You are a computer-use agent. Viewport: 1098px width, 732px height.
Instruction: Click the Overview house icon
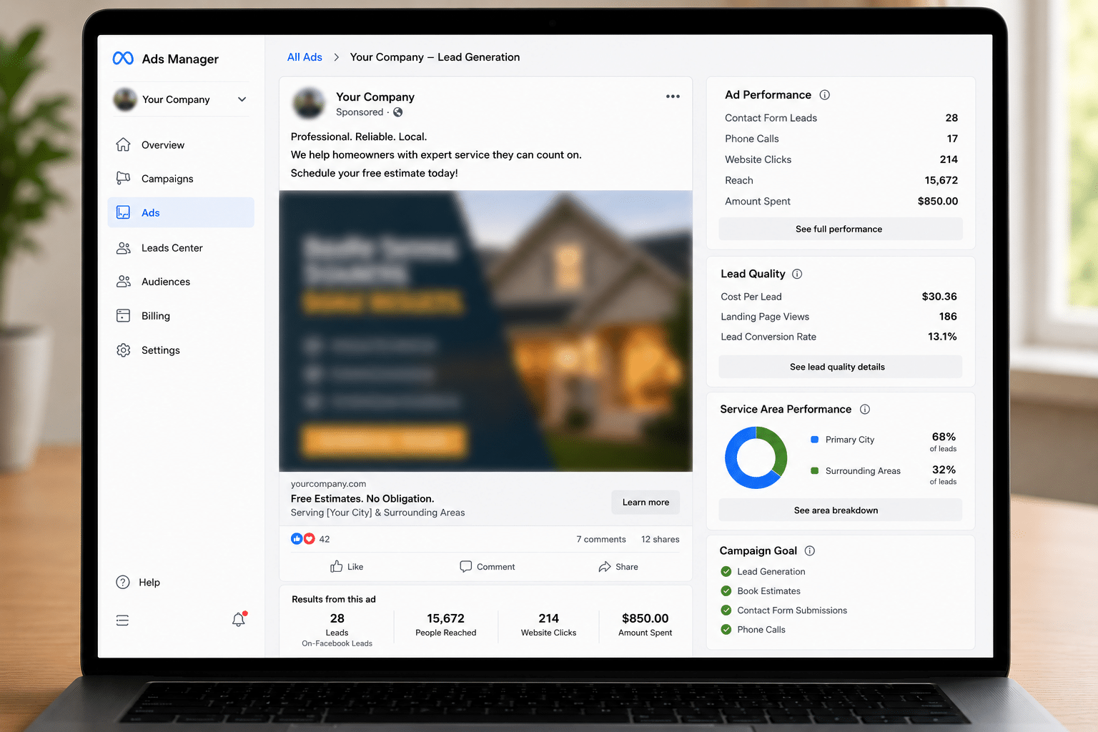(123, 144)
